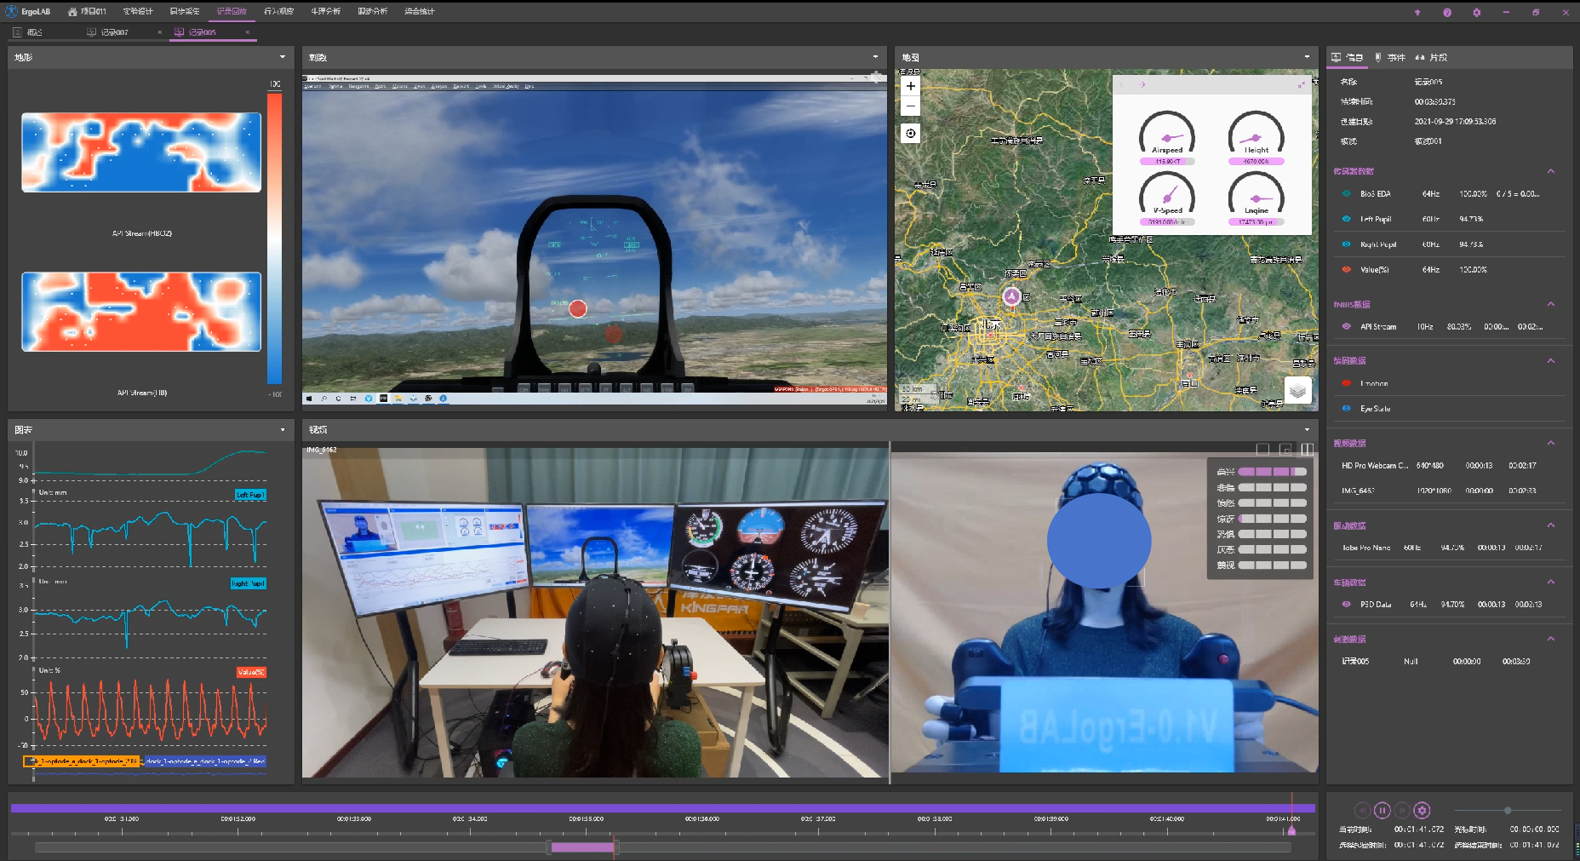Open the 生理分析 menu
This screenshot has width=1580, height=861.
[x=325, y=11]
